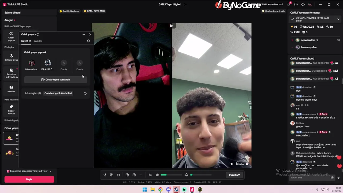
Task: Mute the microphone input
Action: click(x=187, y=175)
